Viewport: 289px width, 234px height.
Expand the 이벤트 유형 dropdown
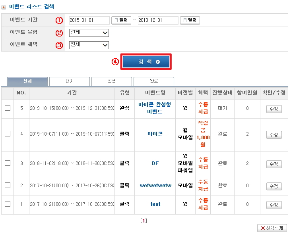pos(89,33)
